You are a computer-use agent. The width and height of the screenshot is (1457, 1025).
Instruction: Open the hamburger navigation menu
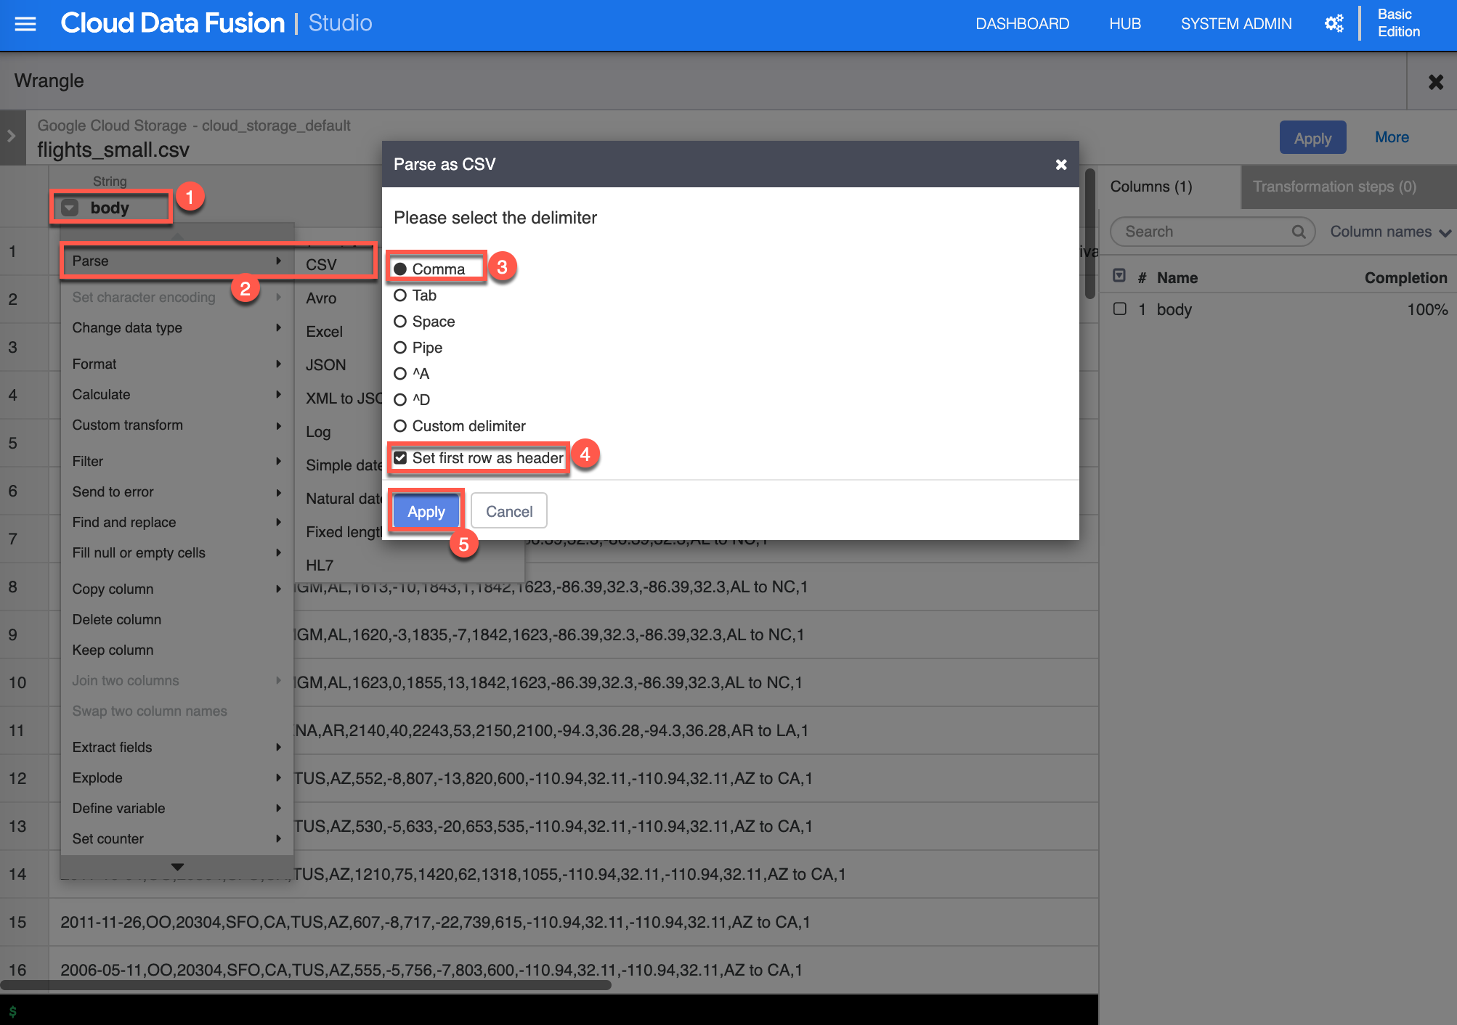coord(25,24)
